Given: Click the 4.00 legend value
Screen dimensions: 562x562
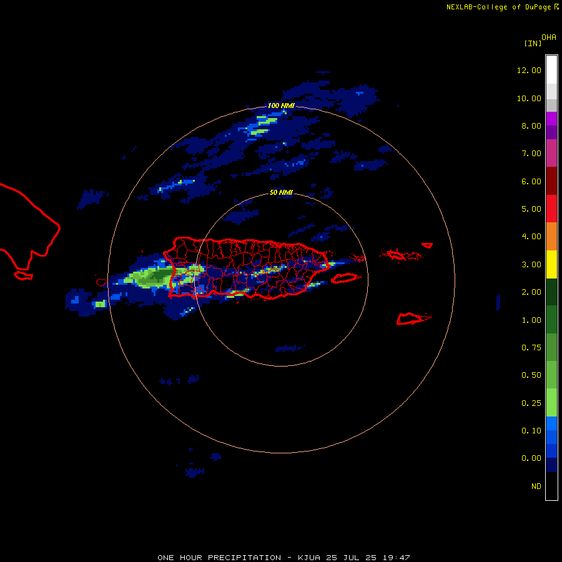Looking at the screenshot, I should [x=531, y=237].
